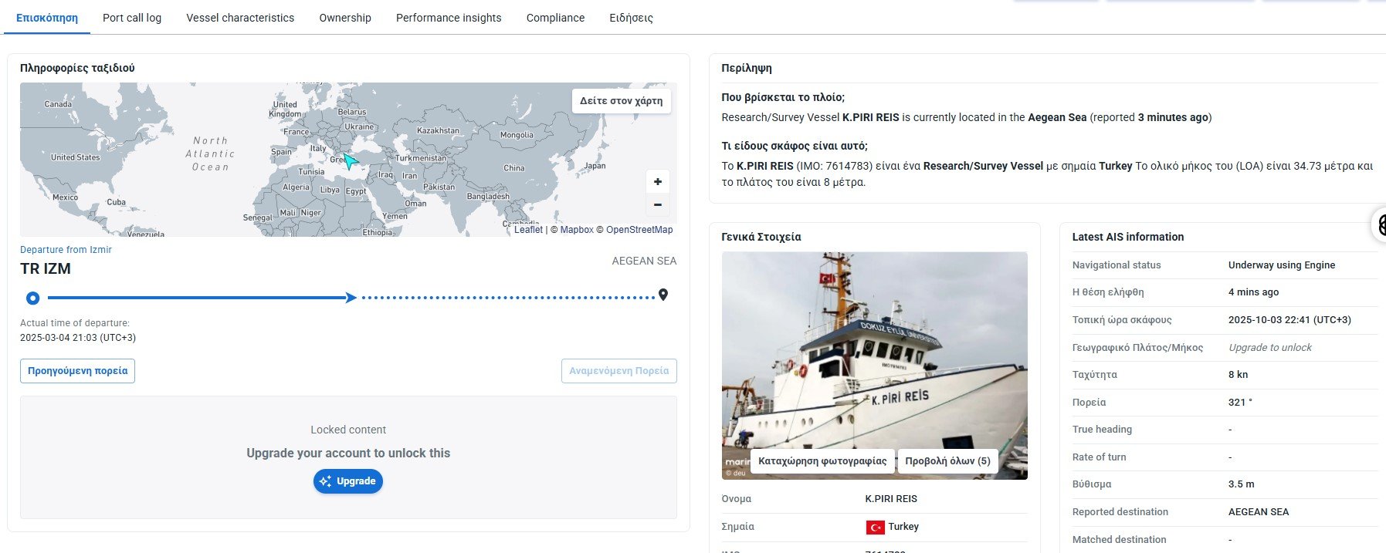Open Προβολή όλων (5) photo gallery
1386x553 pixels.
(x=947, y=461)
